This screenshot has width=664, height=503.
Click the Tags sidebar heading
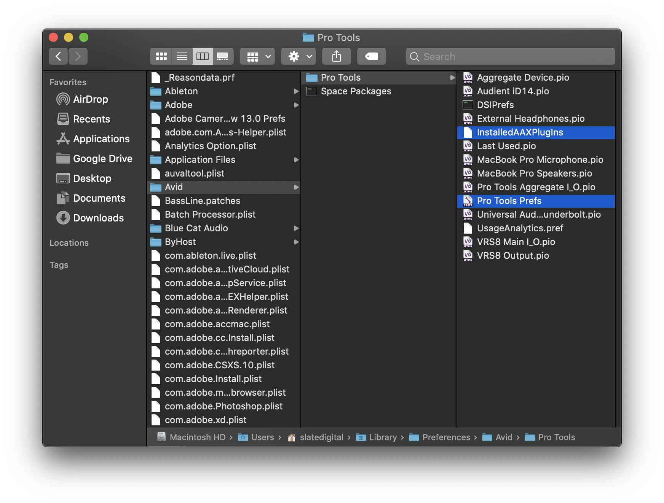pyautogui.click(x=59, y=265)
